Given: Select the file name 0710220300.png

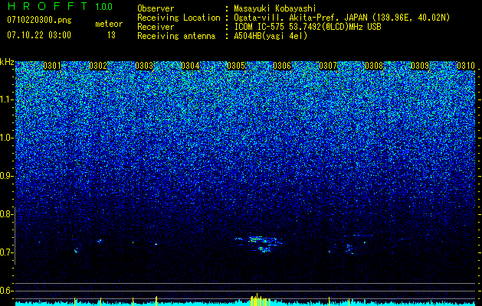Looking at the screenshot, I should coord(39,20).
